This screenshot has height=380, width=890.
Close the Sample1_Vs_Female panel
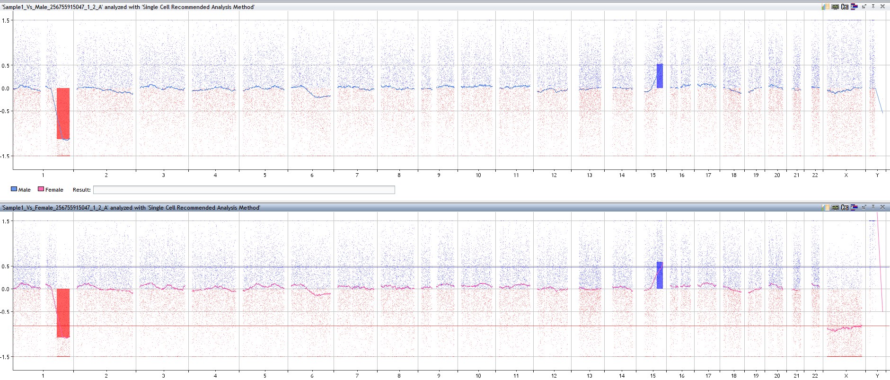coord(882,207)
